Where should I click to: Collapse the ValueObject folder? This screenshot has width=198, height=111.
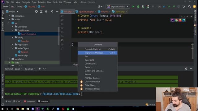(x=12, y=48)
